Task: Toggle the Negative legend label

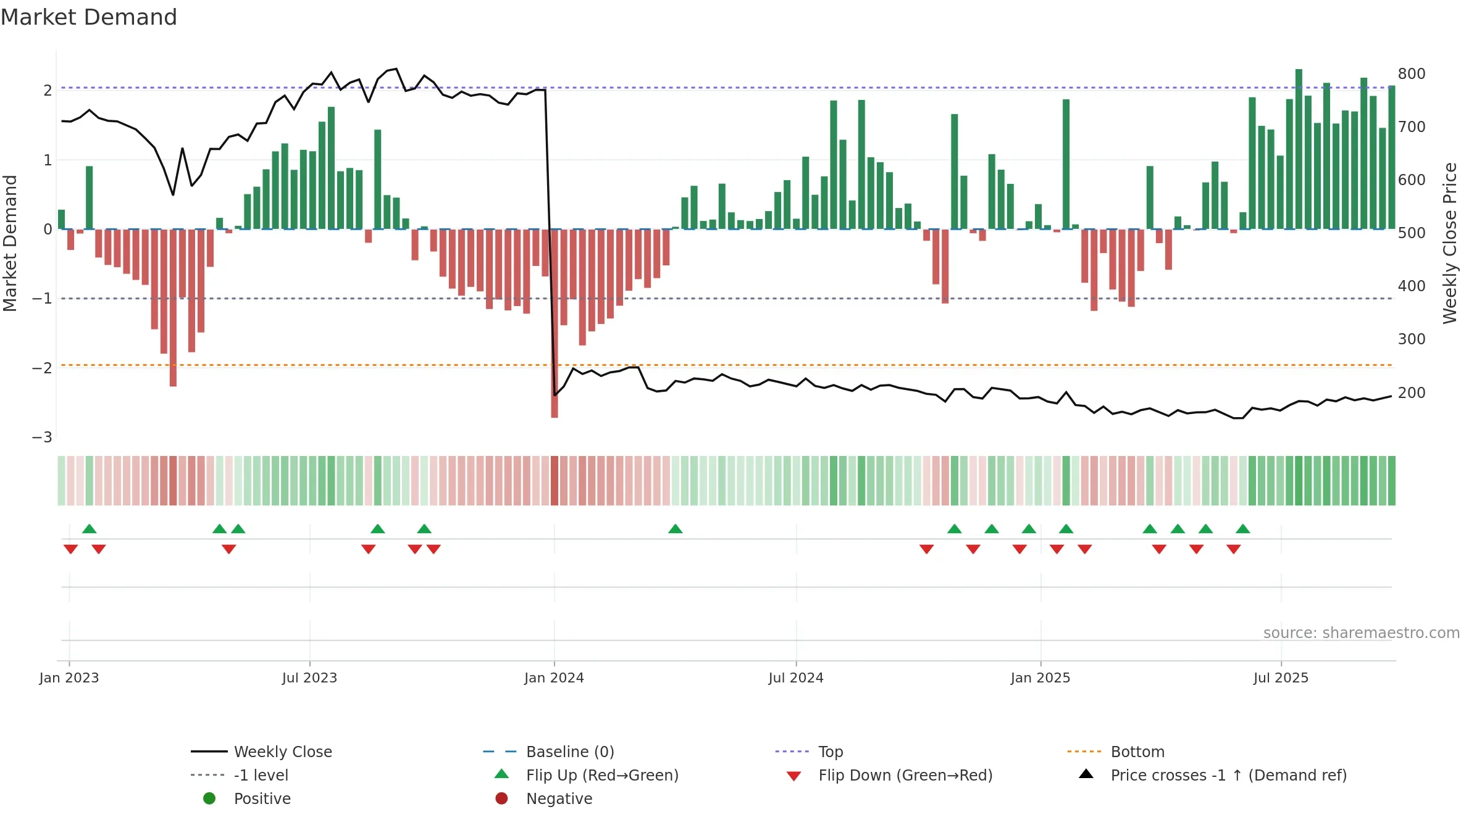Action: point(559,798)
